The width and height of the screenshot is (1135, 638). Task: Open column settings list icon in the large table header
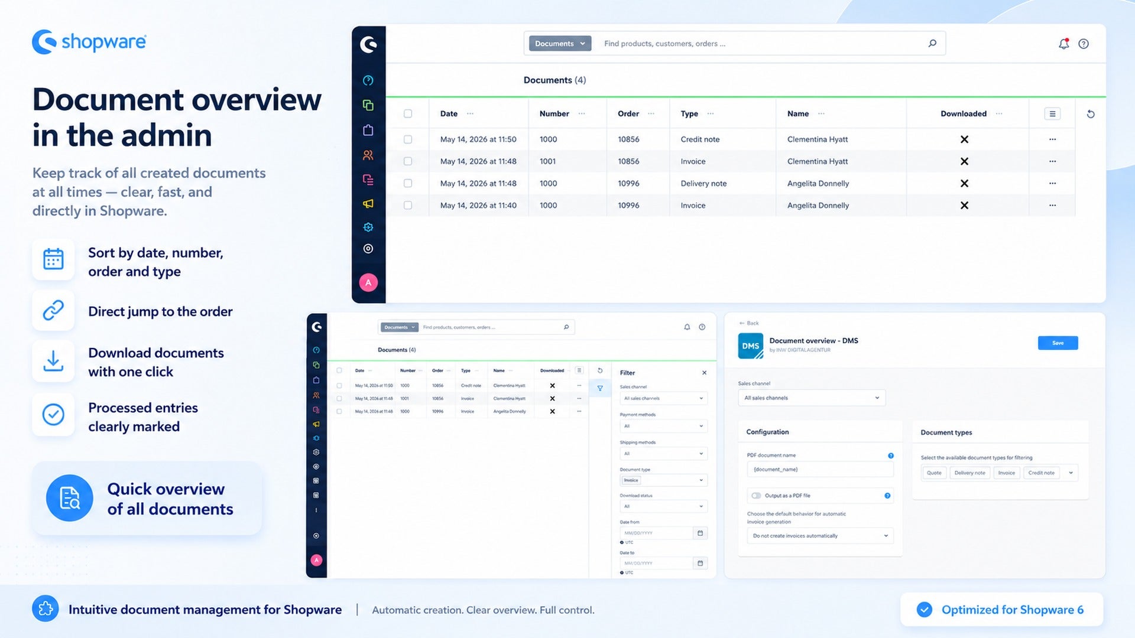[x=1052, y=114]
